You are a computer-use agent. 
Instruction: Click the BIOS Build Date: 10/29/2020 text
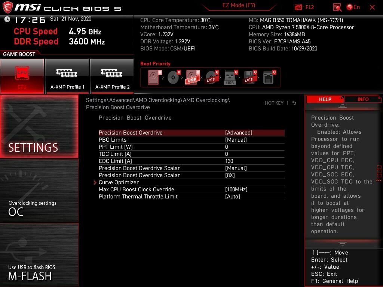pyautogui.click(x=283, y=48)
